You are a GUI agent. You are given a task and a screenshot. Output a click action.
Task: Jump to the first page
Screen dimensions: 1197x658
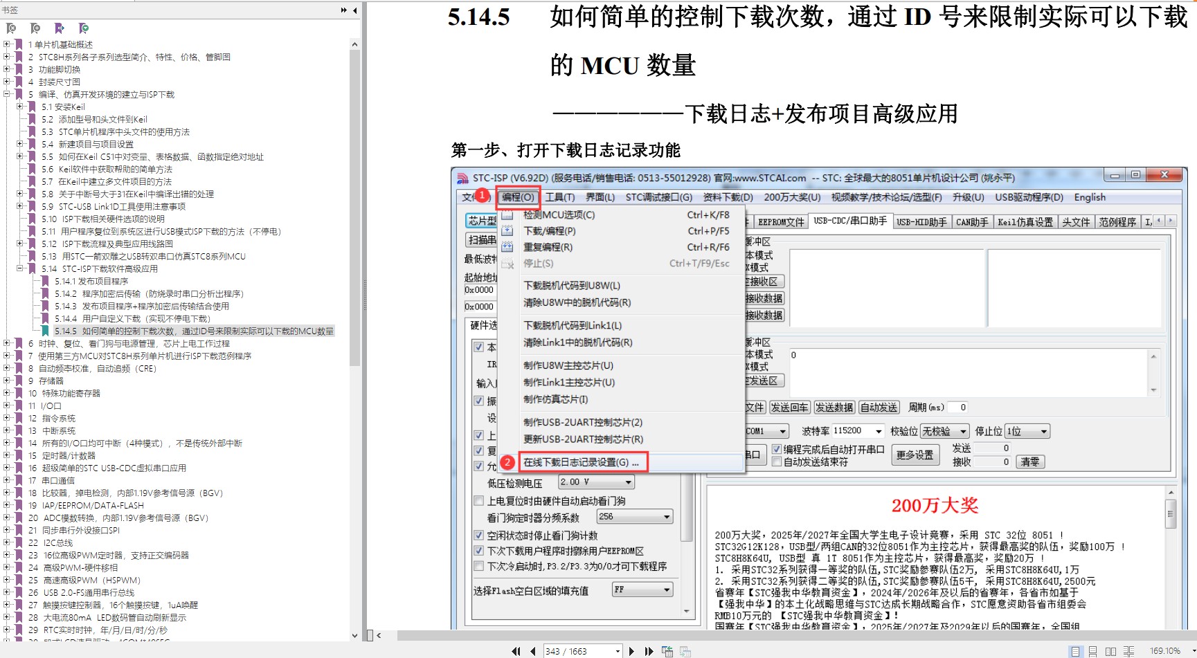click(516, 651)
